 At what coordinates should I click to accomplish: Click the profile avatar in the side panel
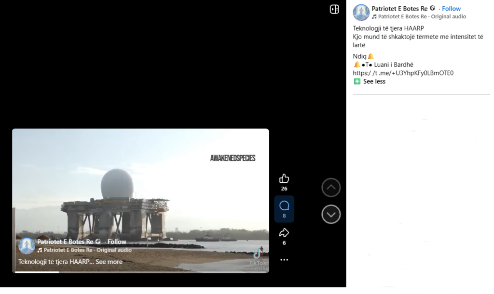(x=361, y=12)
